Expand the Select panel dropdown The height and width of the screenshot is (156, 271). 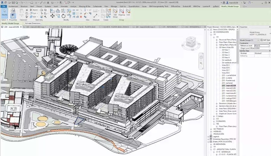click(x=4, y=20)
